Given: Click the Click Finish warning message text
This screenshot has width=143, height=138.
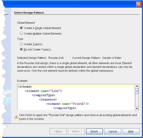Looking at the screenshot, I should (x=78, y=117).
